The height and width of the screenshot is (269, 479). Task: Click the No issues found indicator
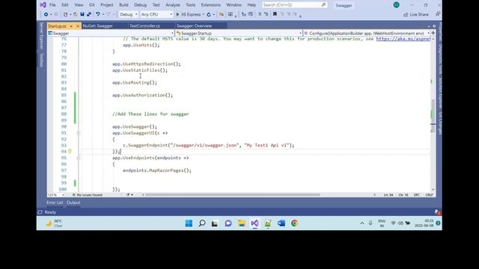click(x=87, y=194)
